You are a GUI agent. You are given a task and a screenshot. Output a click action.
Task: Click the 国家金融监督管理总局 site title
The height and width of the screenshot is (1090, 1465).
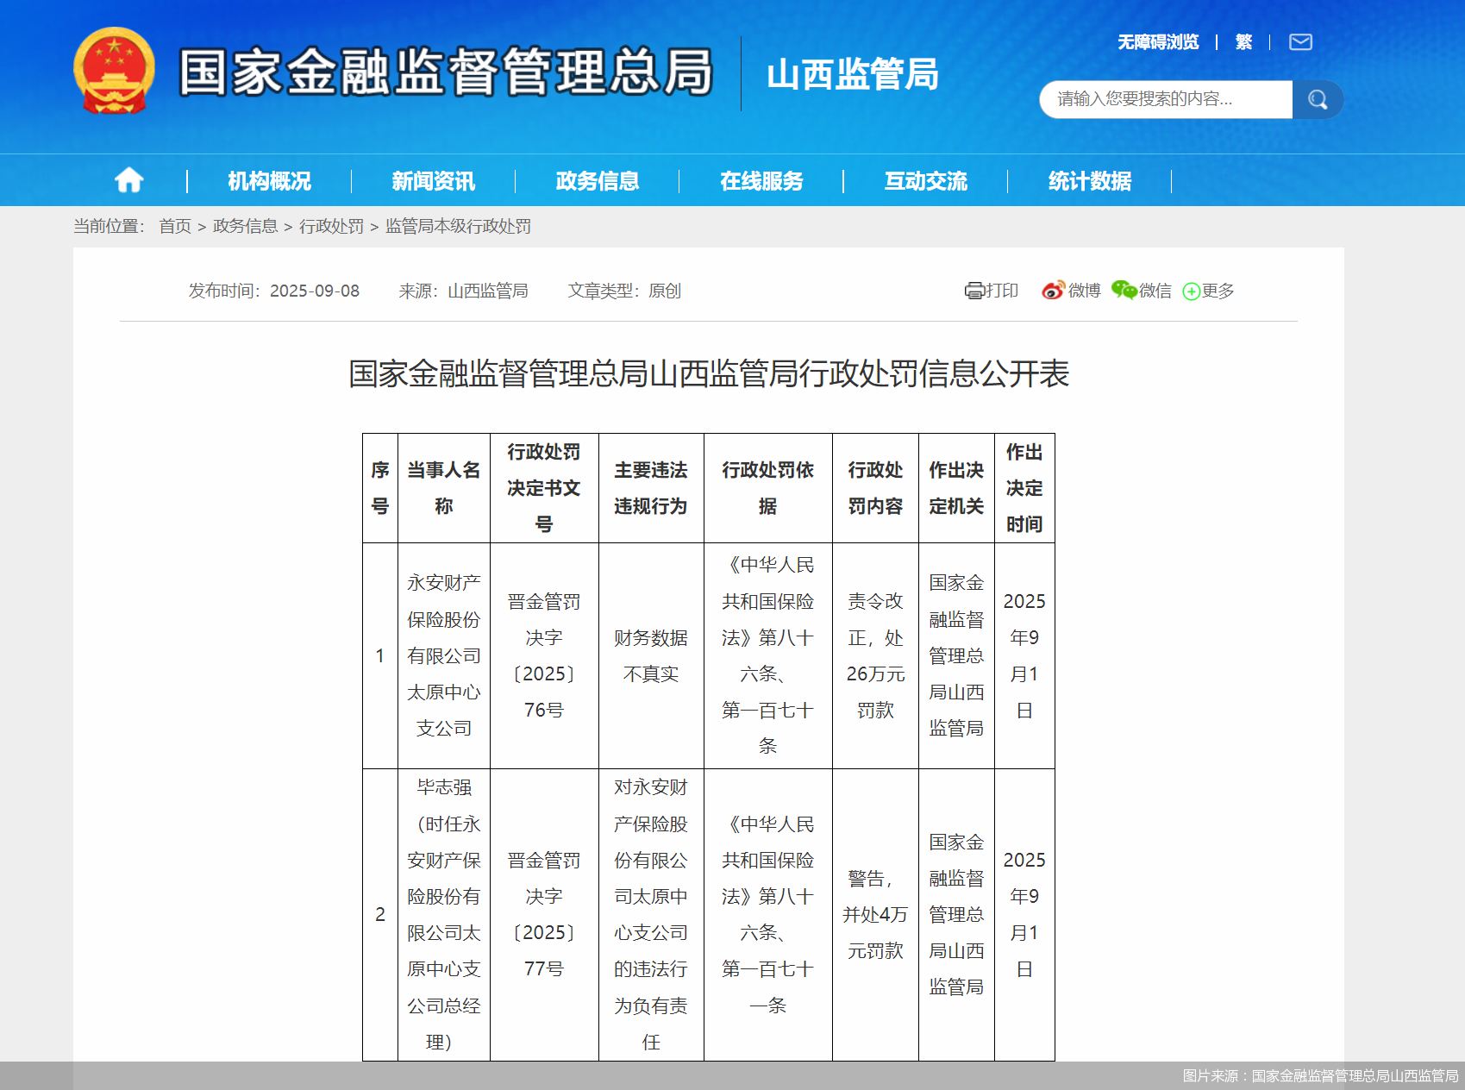point(446,72)
